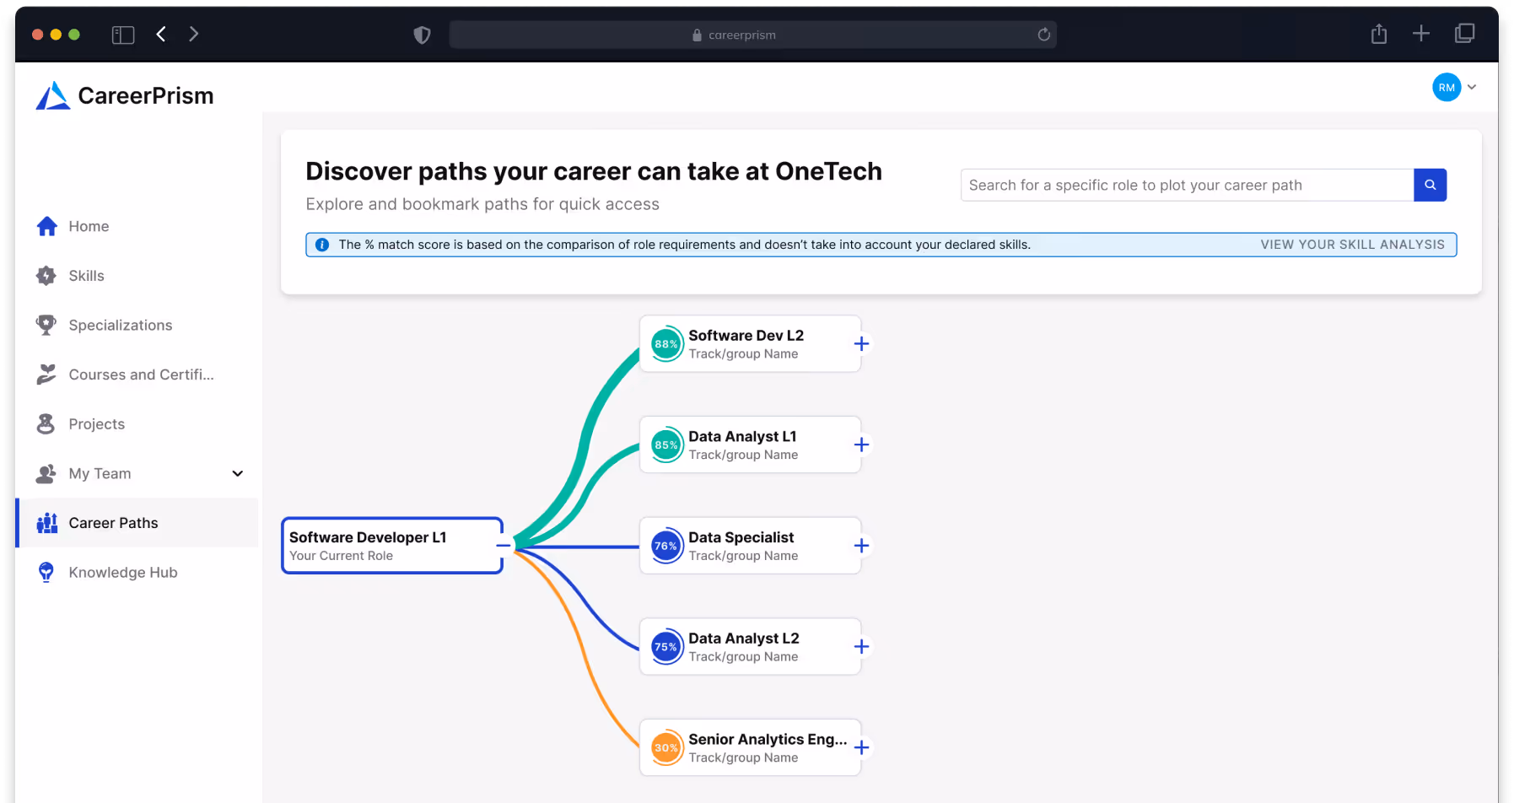The image size is (1514, 803).
Task: Click the browser share icon
Action: [1379, 34]
